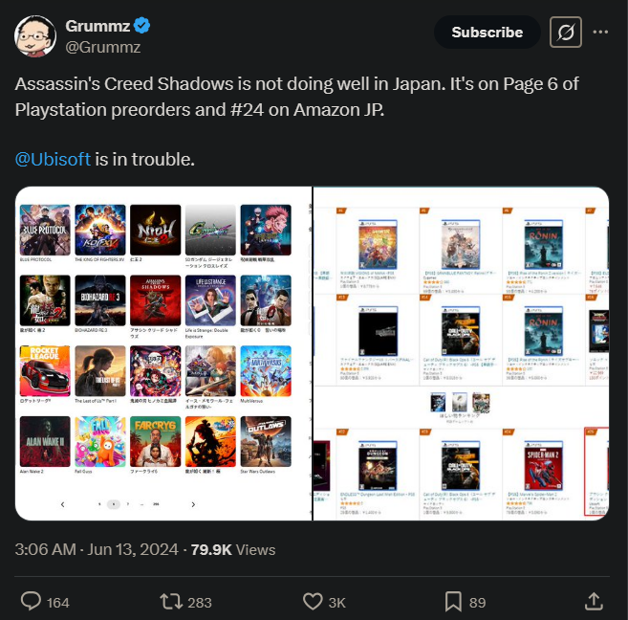Click the next page arrow in screenshot

coord(193,504)
